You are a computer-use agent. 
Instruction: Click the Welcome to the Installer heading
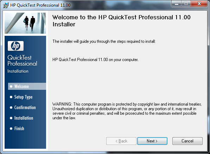pos(121,21)
